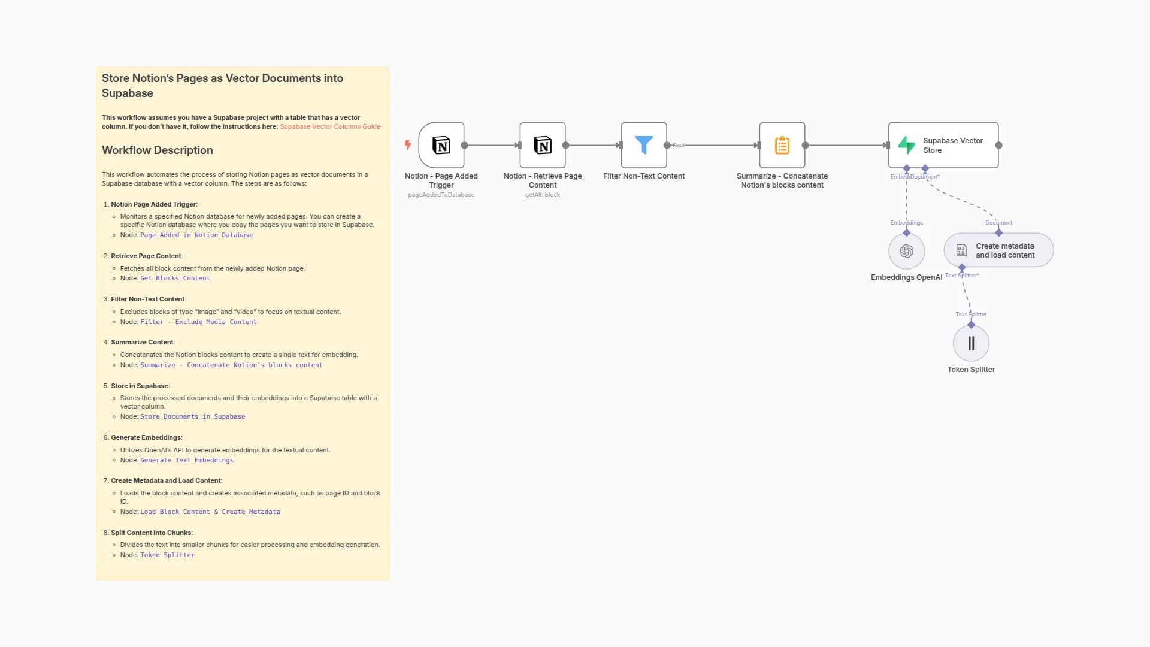Click output connector of Notion Page Added Trigger
This screenshot has height=647, width=1150.
tap(464, 145)
